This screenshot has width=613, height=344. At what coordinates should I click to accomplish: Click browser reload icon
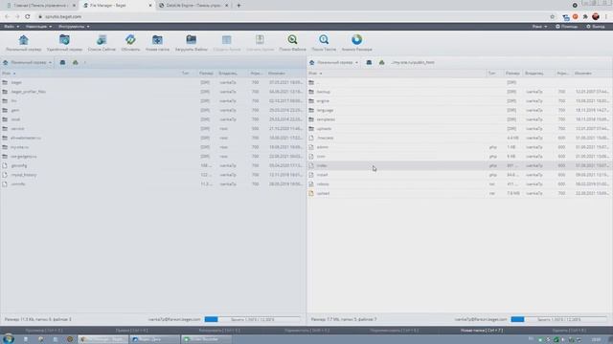coord(28,17)
